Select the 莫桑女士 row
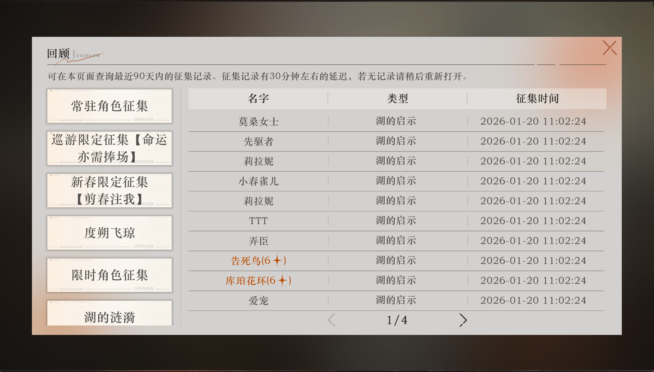The height and width of the screenshot is (372, 654). click(258, 121)
